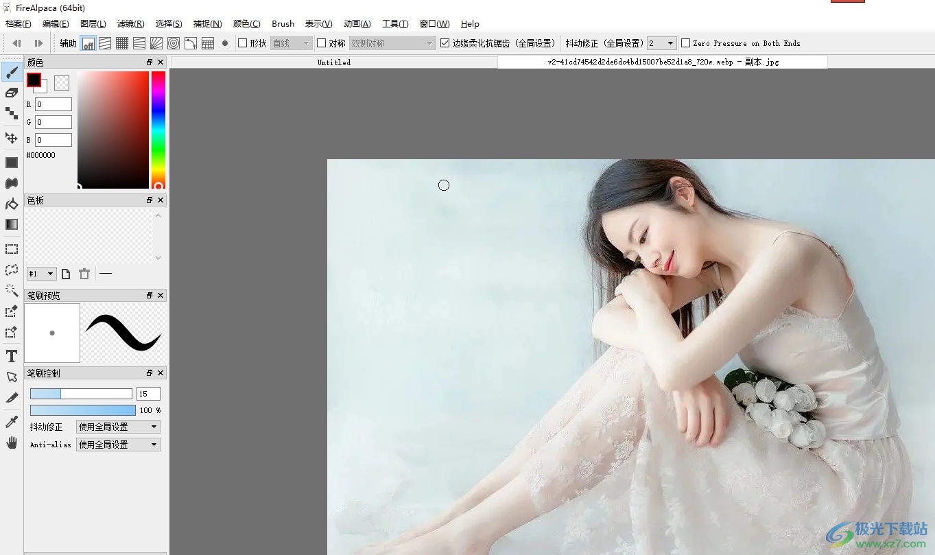Enable curve snap
The width and height of the screenshot is (935, 555).
click(191, 43)
